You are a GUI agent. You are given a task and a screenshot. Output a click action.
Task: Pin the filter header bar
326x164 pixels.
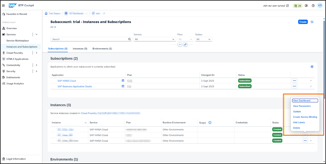pos(185,45)
